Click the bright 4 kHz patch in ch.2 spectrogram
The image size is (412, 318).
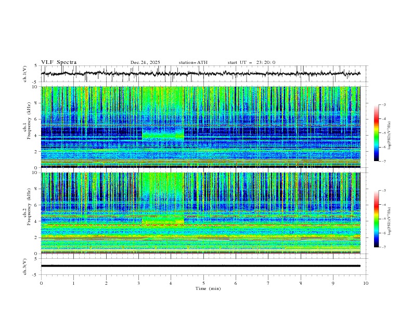pyautogui.click(x=163, y=221)
